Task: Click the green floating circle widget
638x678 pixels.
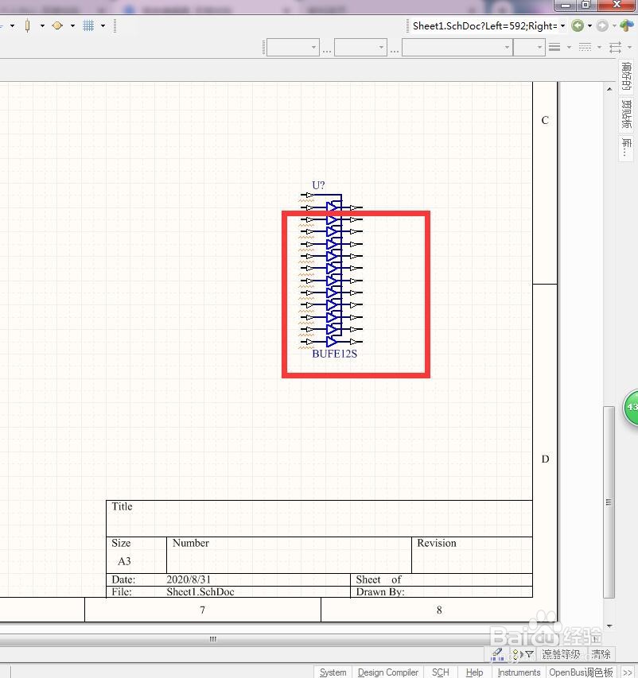Action: point(631,407)
